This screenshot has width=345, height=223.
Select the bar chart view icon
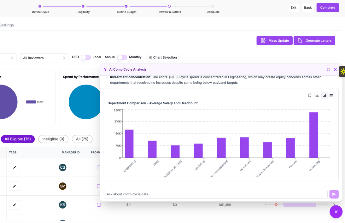tap(325, 95)
